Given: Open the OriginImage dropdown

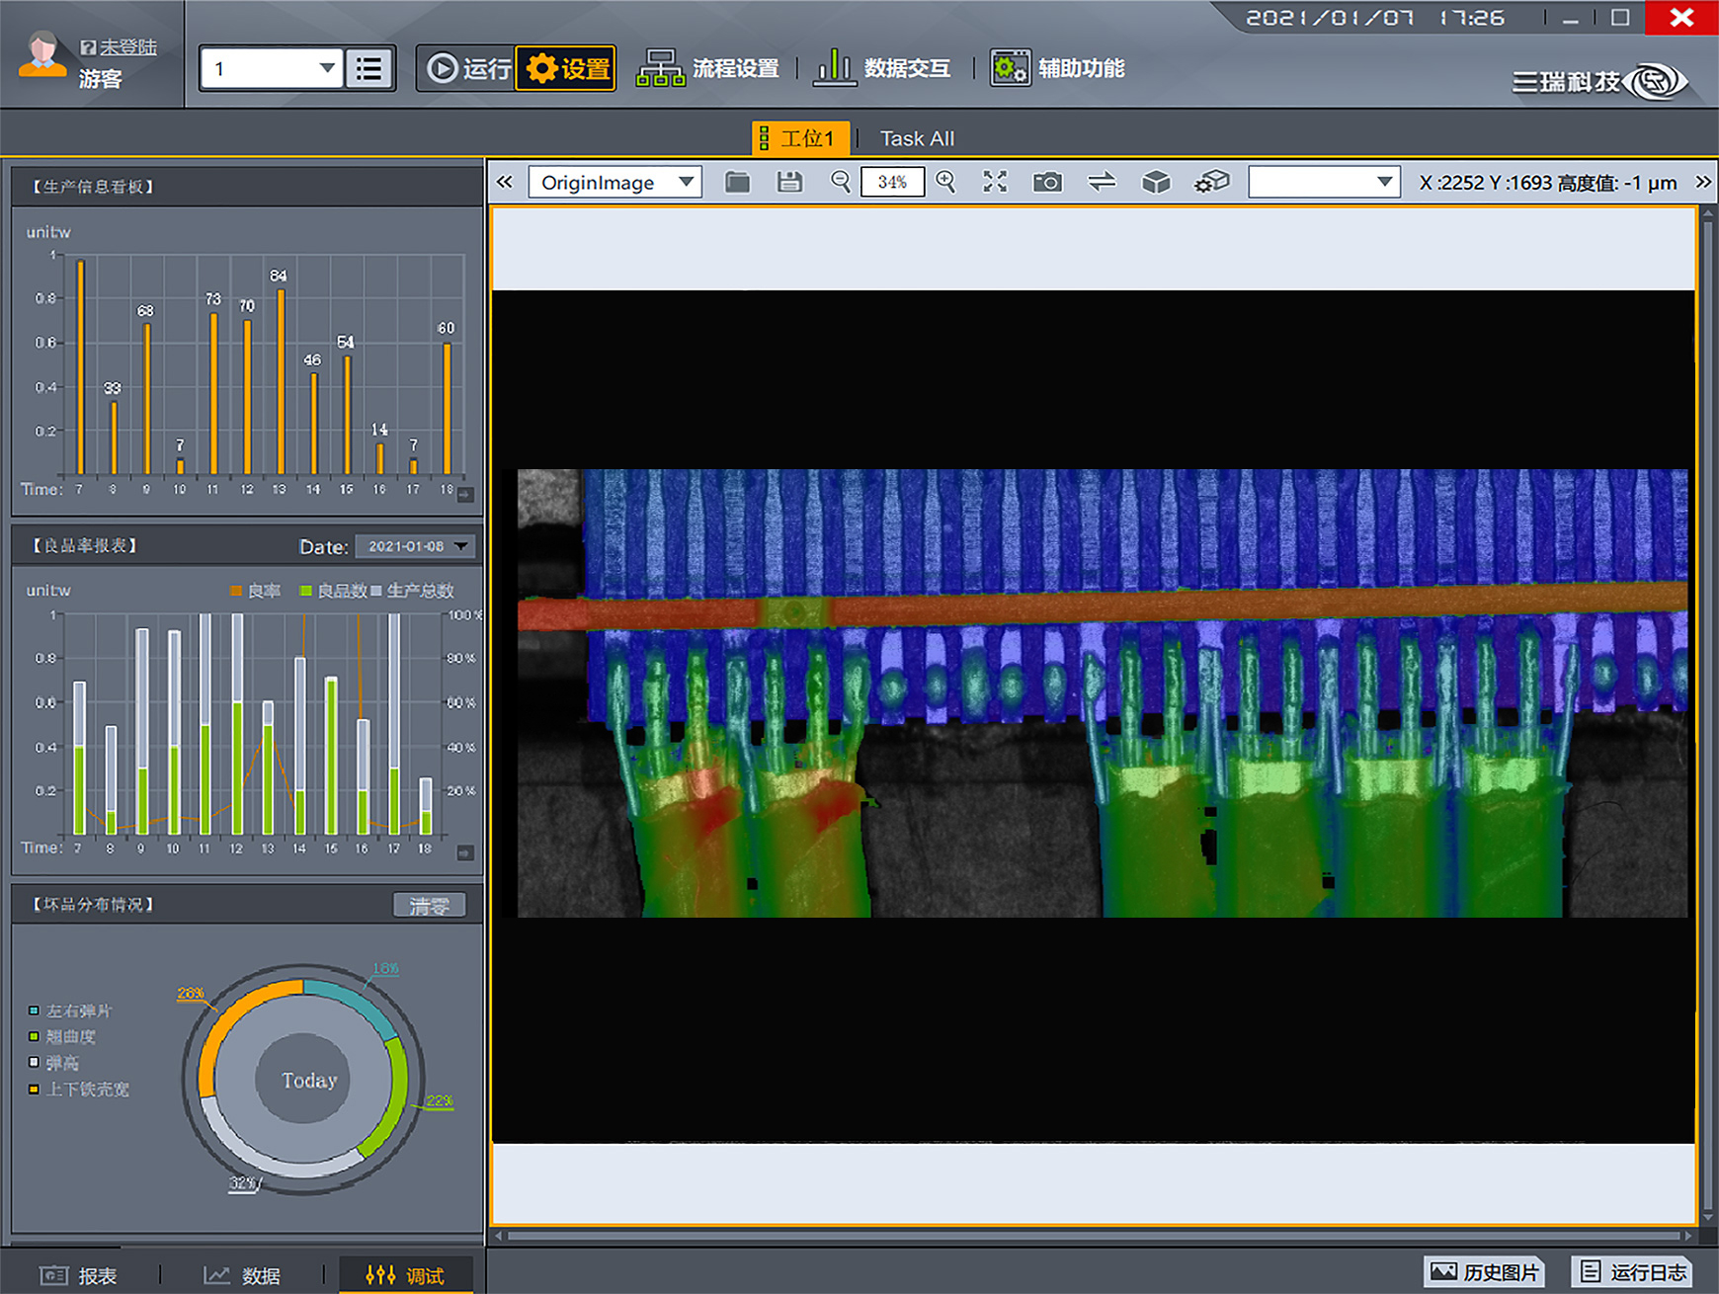Looking at the screenshot, I should pos(615,182).
